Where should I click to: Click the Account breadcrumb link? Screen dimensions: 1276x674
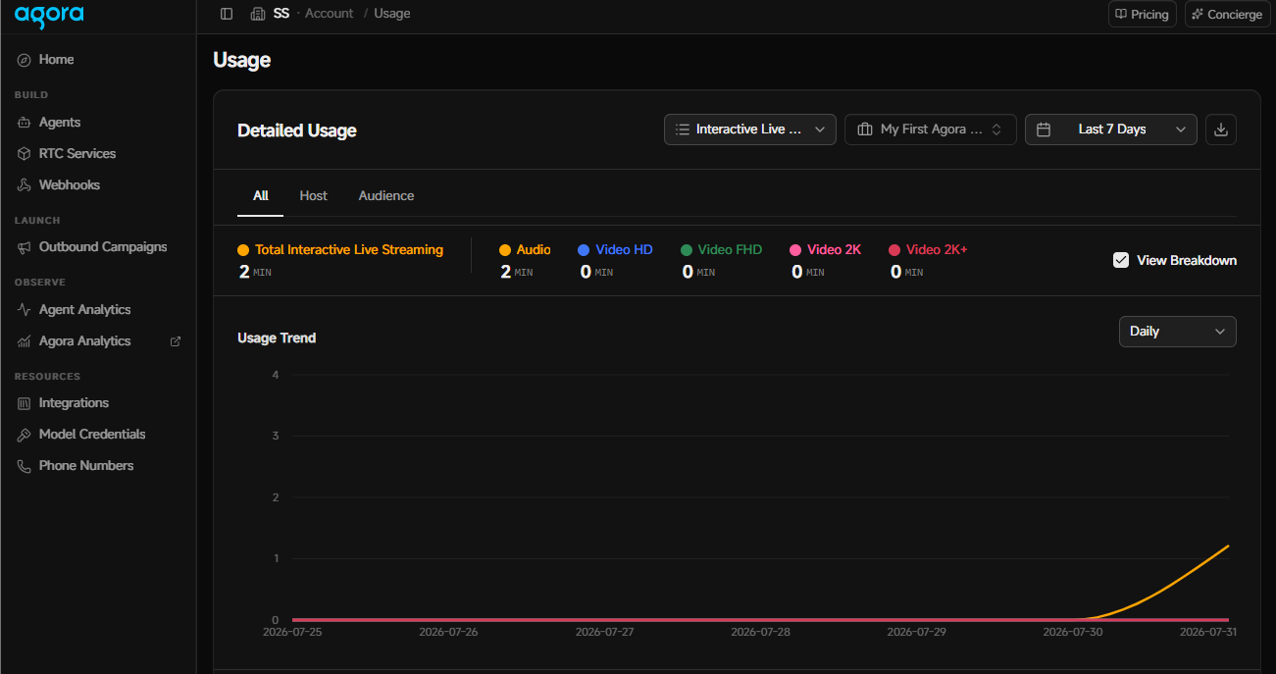[x=329, y=14]
